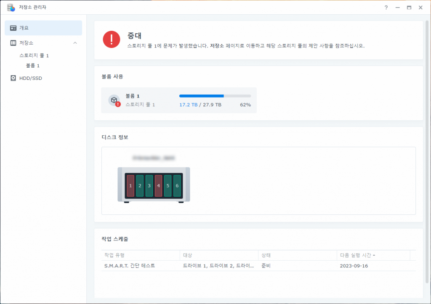Open 볼륨 1 in sidebar tree
The height and width of the screenshot is (304, 431).
point(33,66)
